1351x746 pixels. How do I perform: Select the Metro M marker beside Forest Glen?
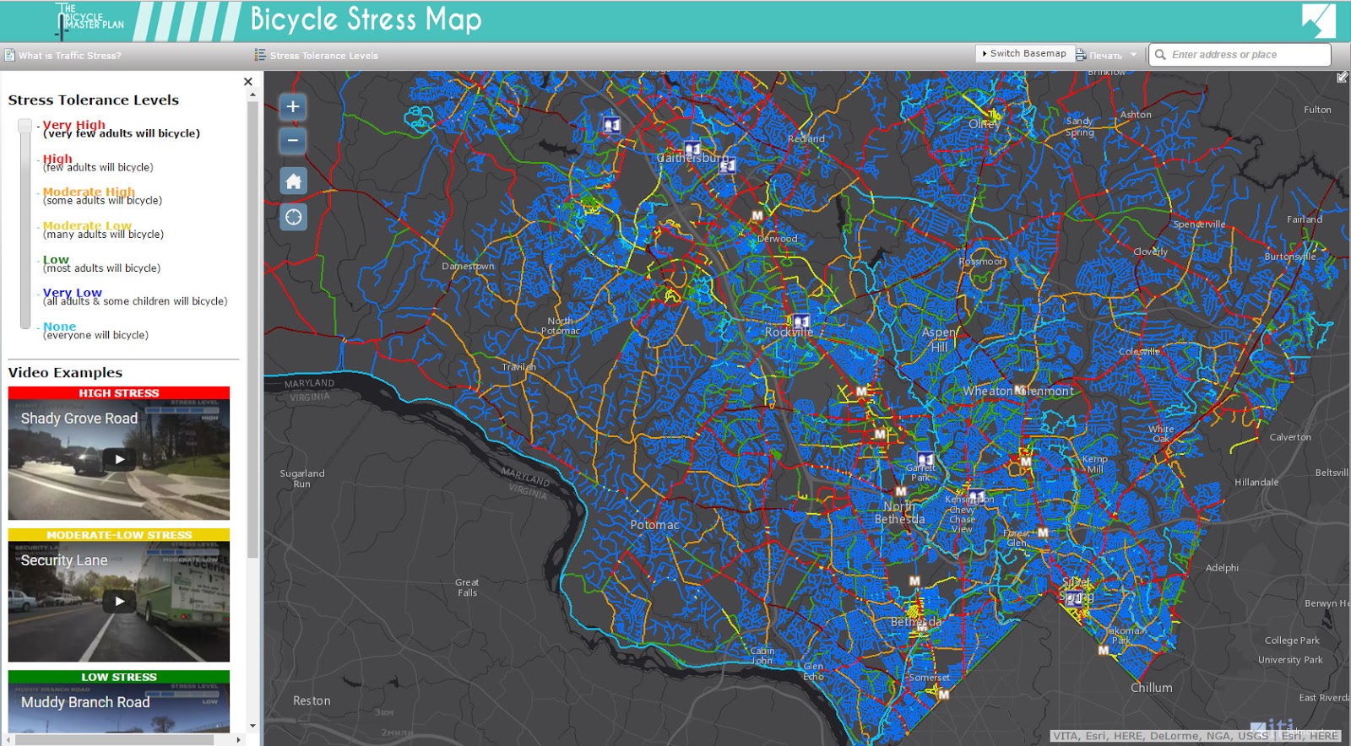(1043, 533)
